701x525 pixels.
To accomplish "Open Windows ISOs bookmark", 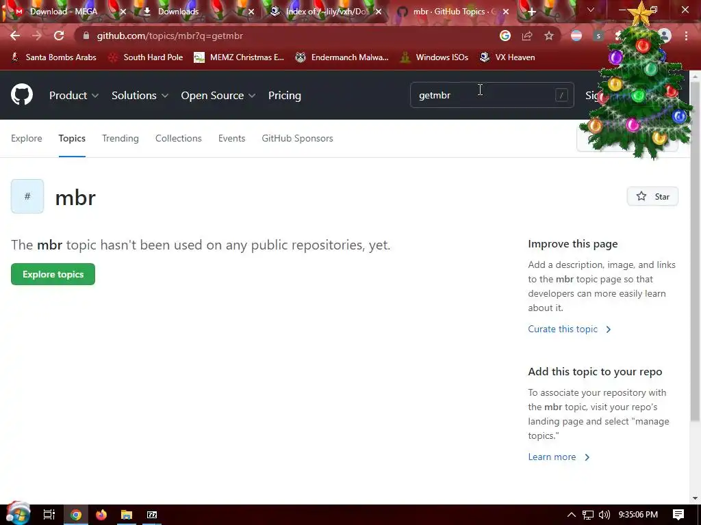I will (x=434, y=57).
